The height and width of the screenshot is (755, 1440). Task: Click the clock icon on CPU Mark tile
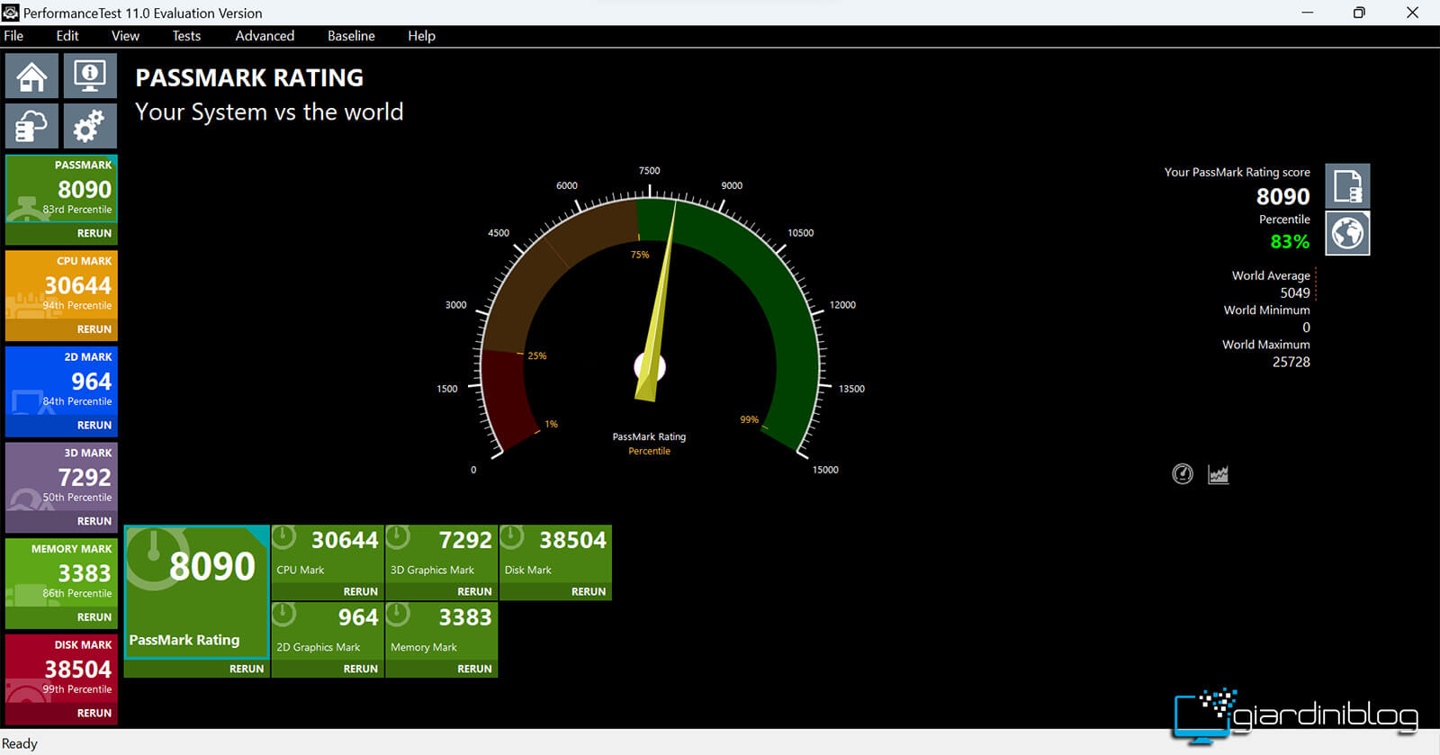tap(284, 537)
